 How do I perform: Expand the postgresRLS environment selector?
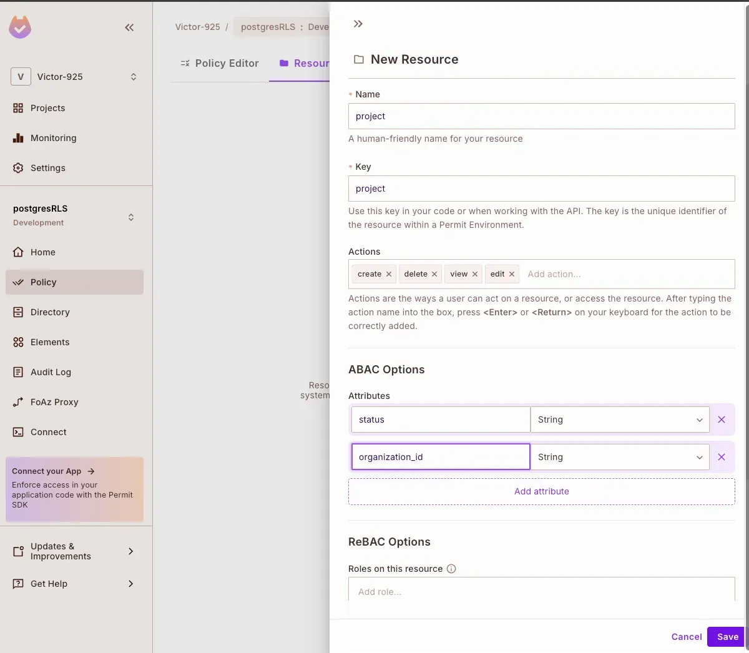(x=75, y=215)
